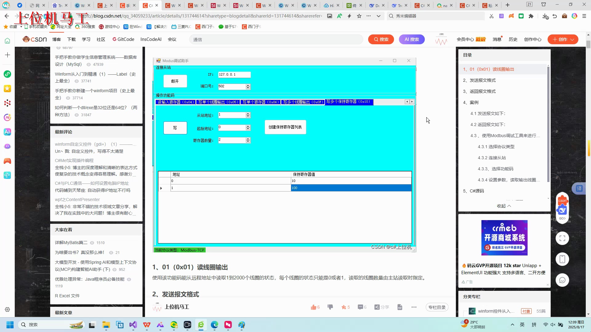Switch to the 下载 menu item in CSDN nav
Screen dimensions: 591x332
coord(71,39)
